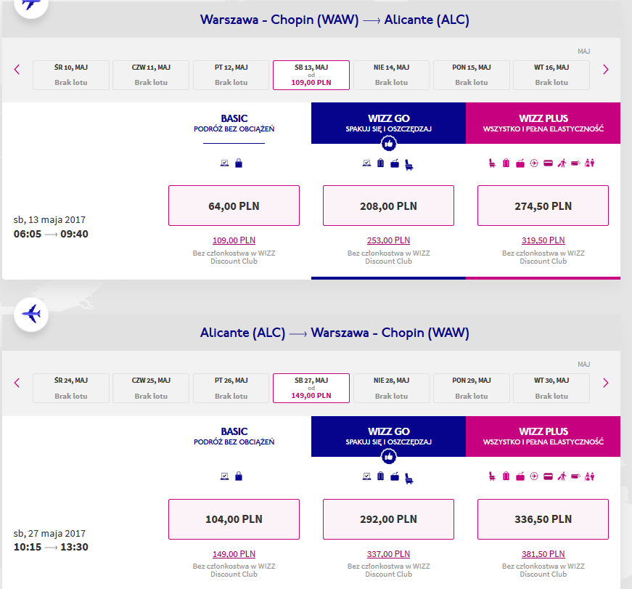Show earlier return dates with left arrow
This screenshot has height=589, width=632.
pos(17,383)
